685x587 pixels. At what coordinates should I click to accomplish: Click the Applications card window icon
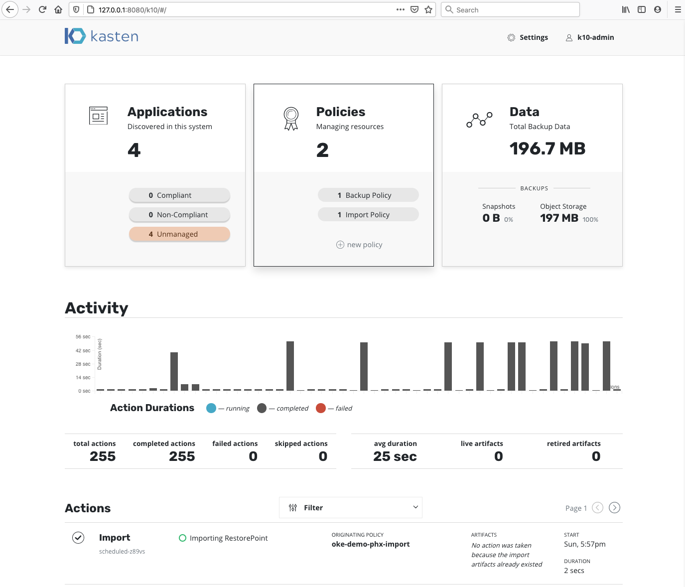[98, 116]
